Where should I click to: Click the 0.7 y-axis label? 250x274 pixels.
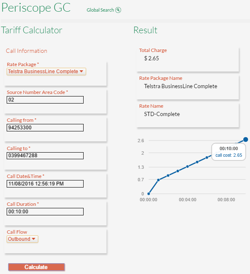pyautogui.click(x=141, y=180)
